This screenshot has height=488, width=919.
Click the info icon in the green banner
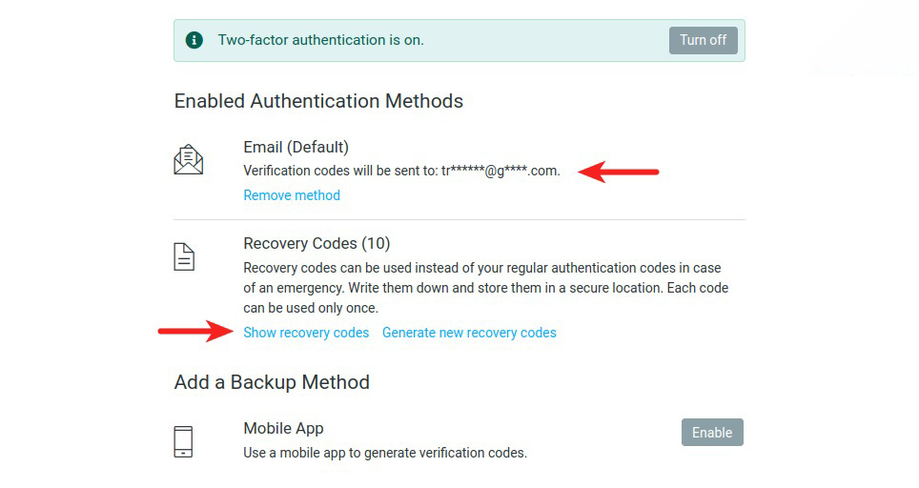tap(194, 40)
